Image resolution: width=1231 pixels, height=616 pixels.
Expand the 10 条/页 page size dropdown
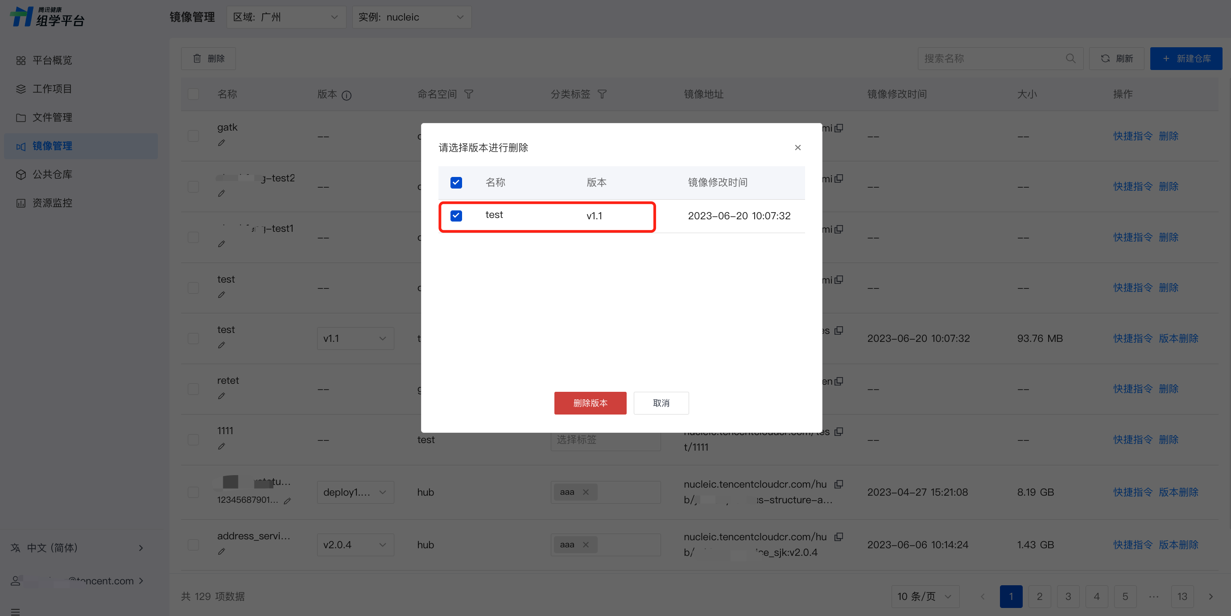tap(925, 596)
